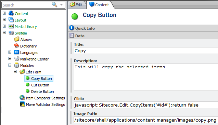Image resolution: width=218 pixels, height=125 pixels.
Task: Click the Languages globe icon
Action: pyautogui.click(x=16, y=52)
